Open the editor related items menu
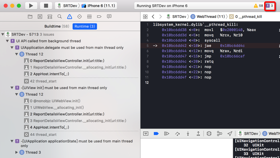 click(145, 16)
